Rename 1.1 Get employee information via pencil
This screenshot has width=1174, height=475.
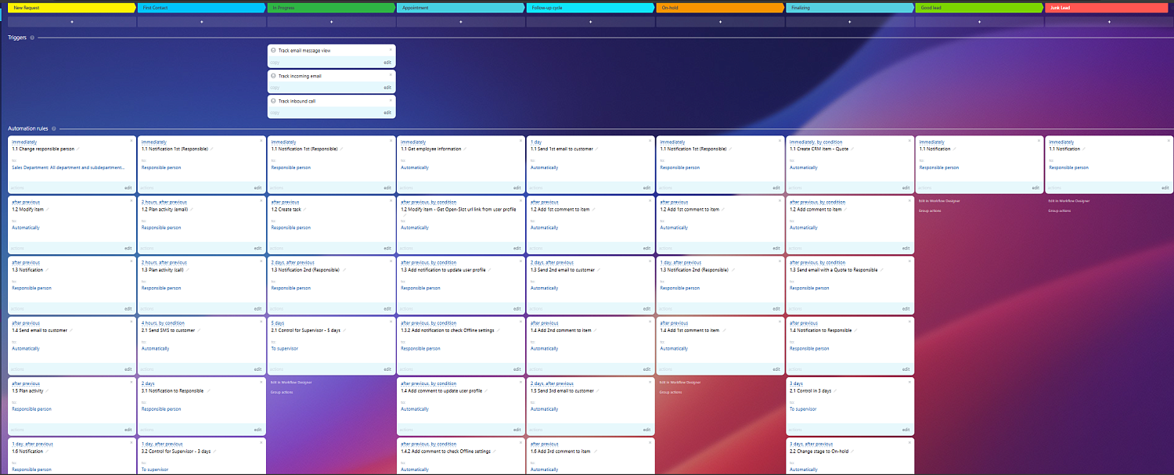coord(465,149)
